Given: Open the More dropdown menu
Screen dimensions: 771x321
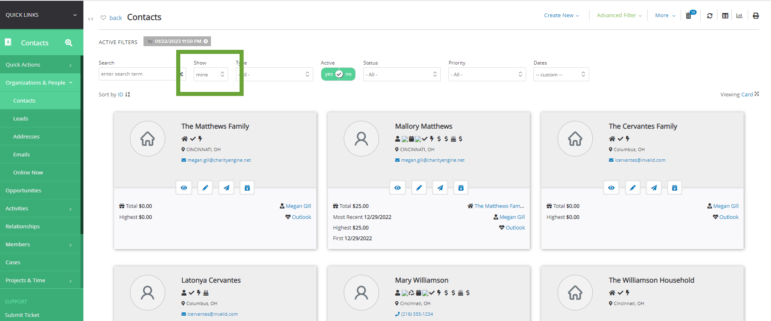Looking at the screenshot, I should coord(665,16).
